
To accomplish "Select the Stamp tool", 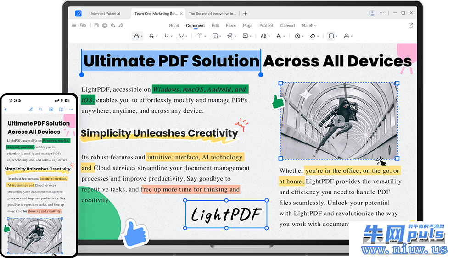I will [x=346, y=36].
